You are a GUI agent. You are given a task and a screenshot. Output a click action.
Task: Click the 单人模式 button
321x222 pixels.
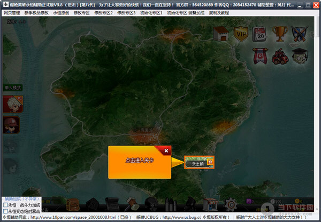(13, 88)
